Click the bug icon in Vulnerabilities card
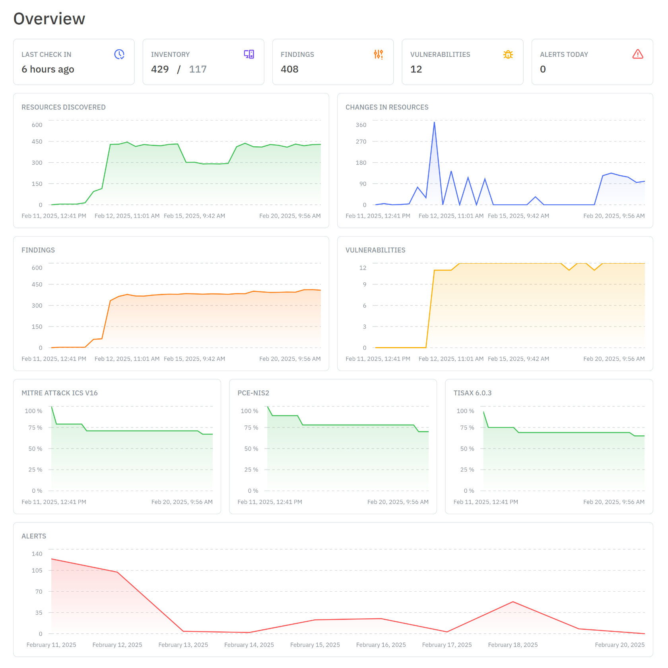Screen dimensions: 668x668 pos(508,54)
